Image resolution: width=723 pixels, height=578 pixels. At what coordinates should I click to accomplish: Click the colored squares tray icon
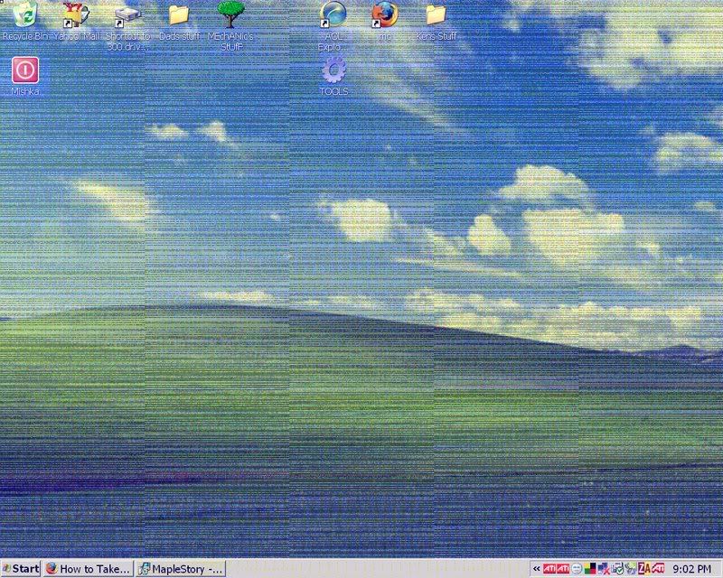[x=590, y=569]
